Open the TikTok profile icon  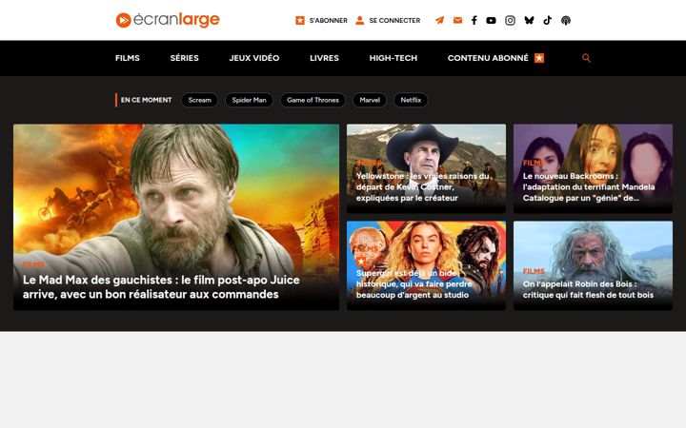tap(547, 20)
